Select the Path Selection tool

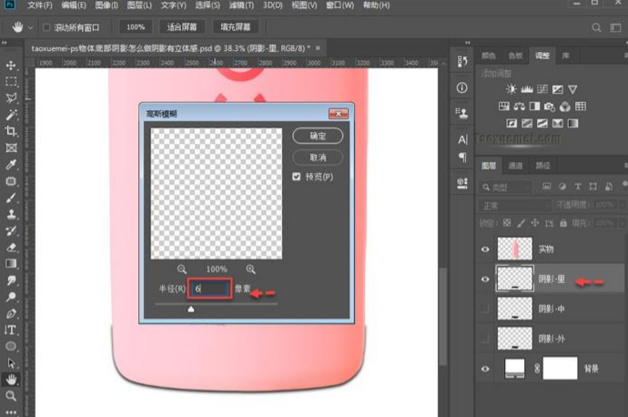tap(11, 363)
